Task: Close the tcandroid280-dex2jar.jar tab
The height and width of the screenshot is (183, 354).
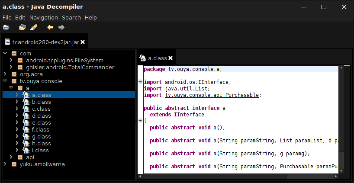Action: click(83, 42)
